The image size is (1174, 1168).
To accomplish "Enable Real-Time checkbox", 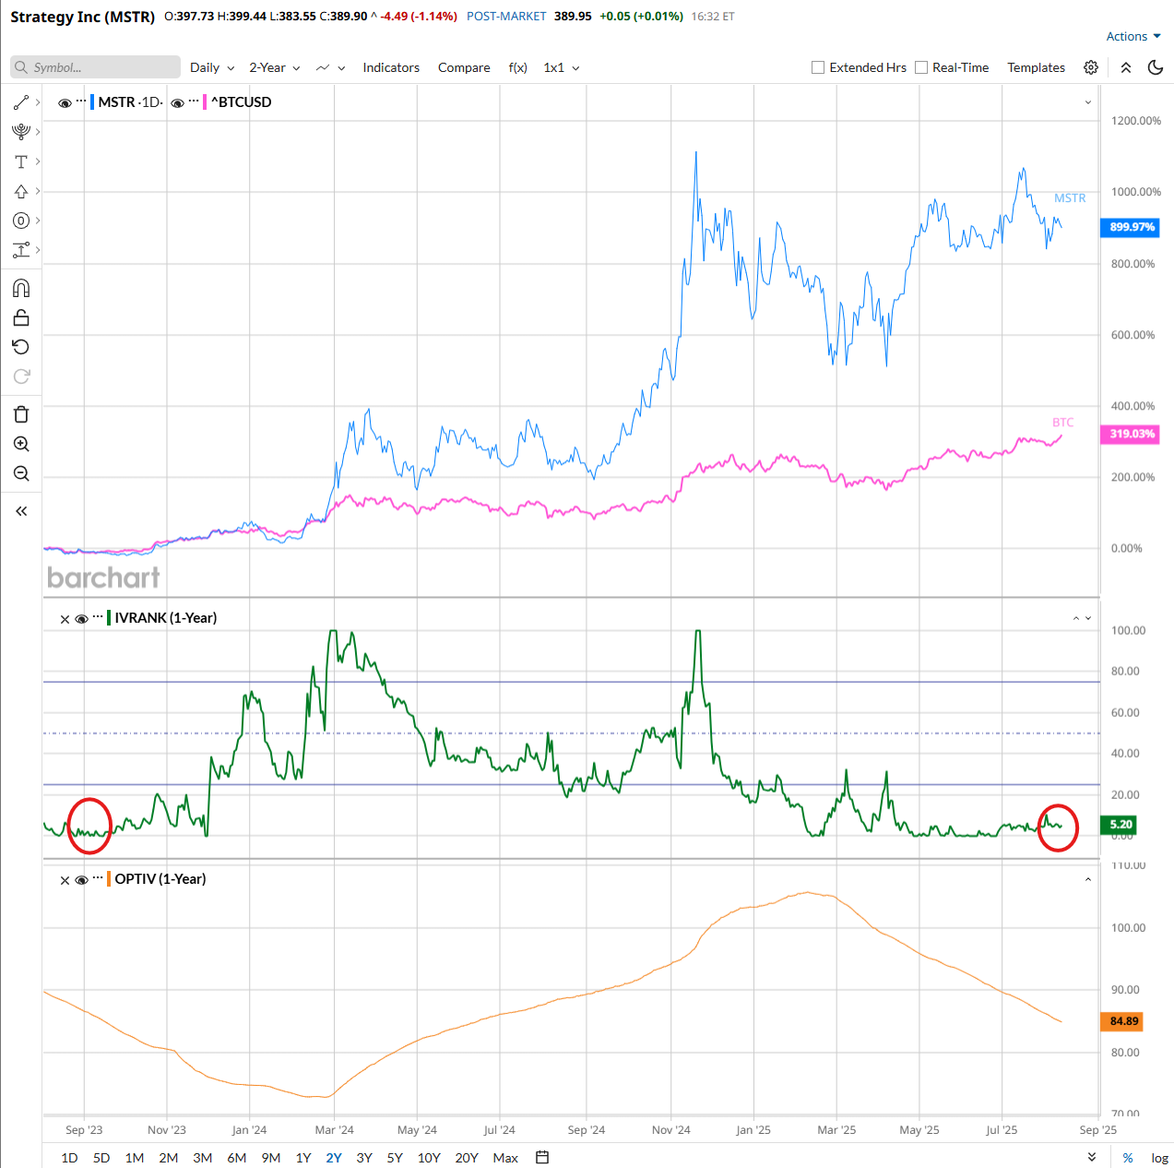I will [x=921, y=67].
